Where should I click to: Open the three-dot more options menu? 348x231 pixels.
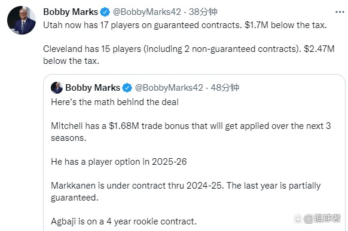[x=340, y=12]
